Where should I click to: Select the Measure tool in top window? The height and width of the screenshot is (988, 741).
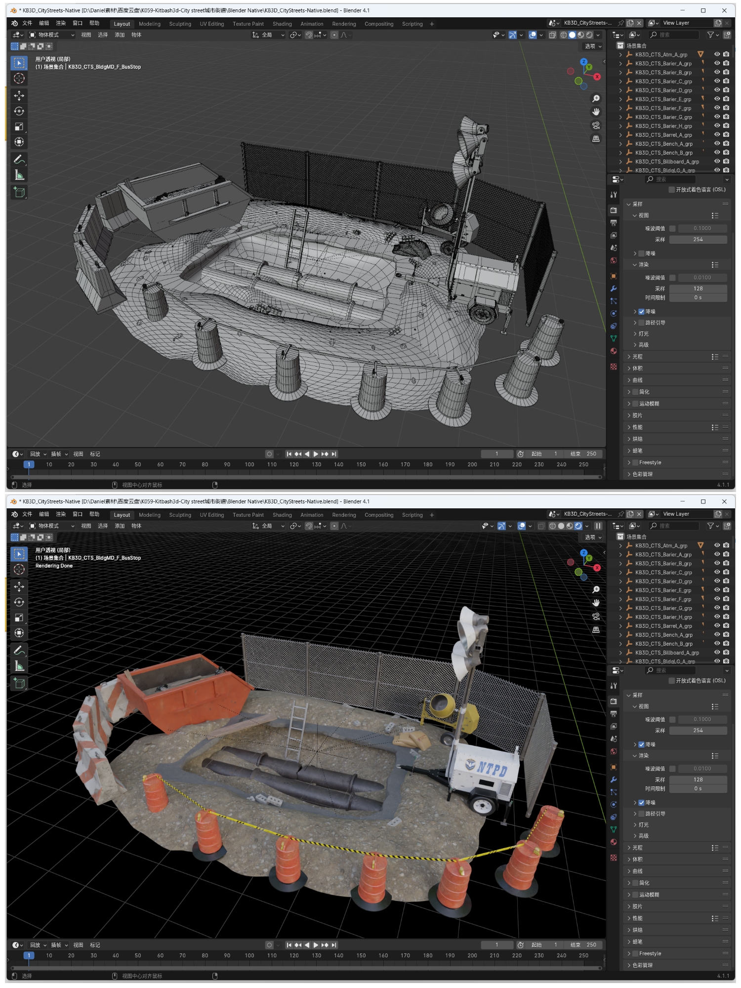tap(19, 175)
